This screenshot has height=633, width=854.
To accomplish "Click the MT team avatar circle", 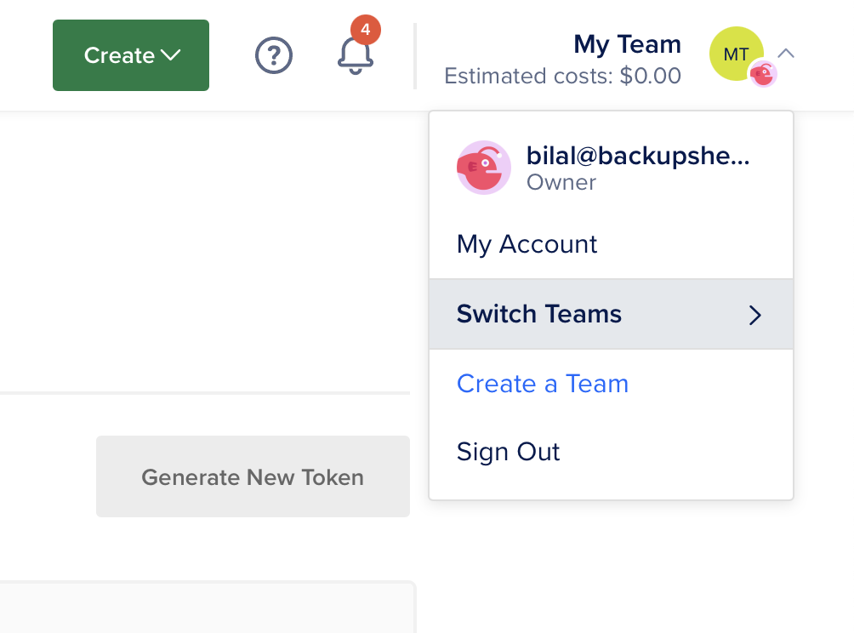I will (x=736, y=54).
